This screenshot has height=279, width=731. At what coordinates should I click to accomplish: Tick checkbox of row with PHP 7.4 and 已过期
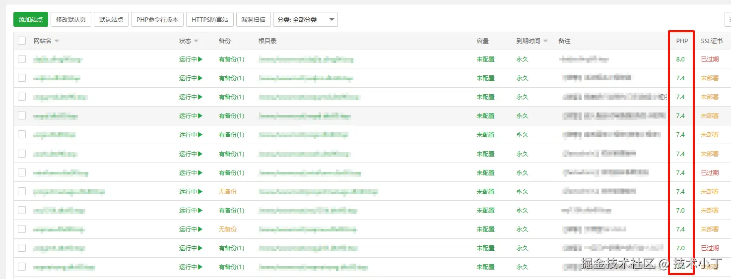coord(22,172)
